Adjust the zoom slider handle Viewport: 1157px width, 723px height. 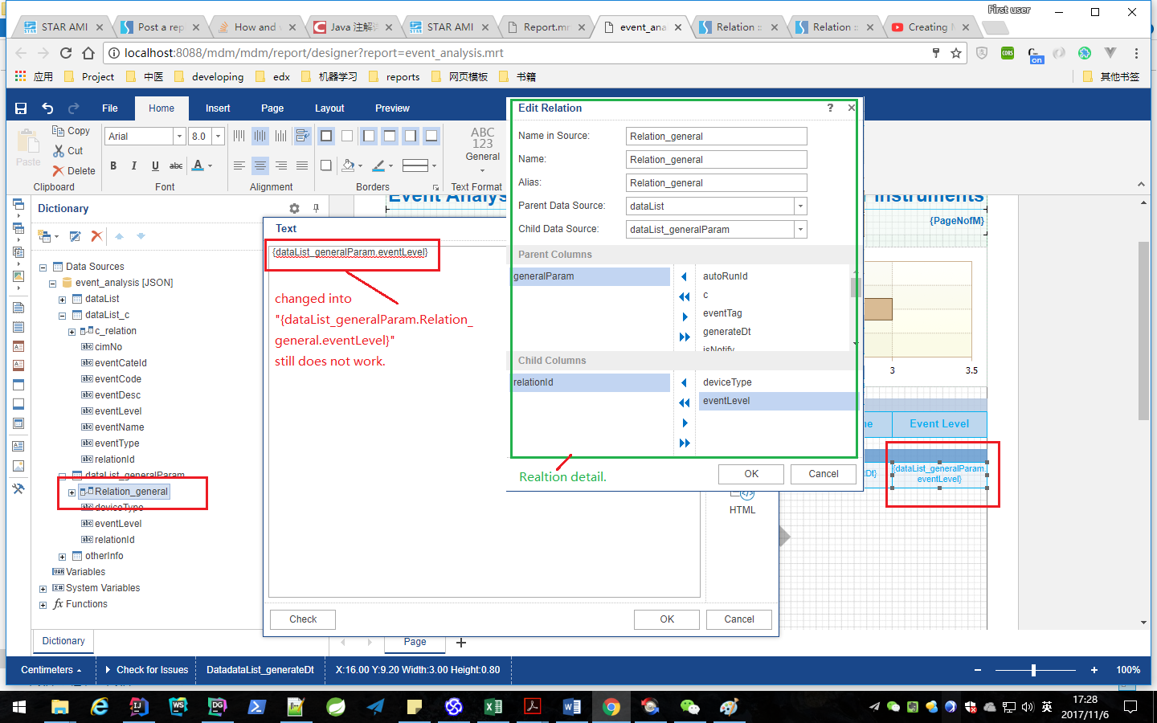[1033, 670]
